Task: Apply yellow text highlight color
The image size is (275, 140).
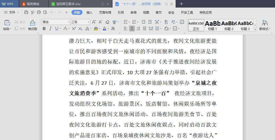Action: coord(96,29)
